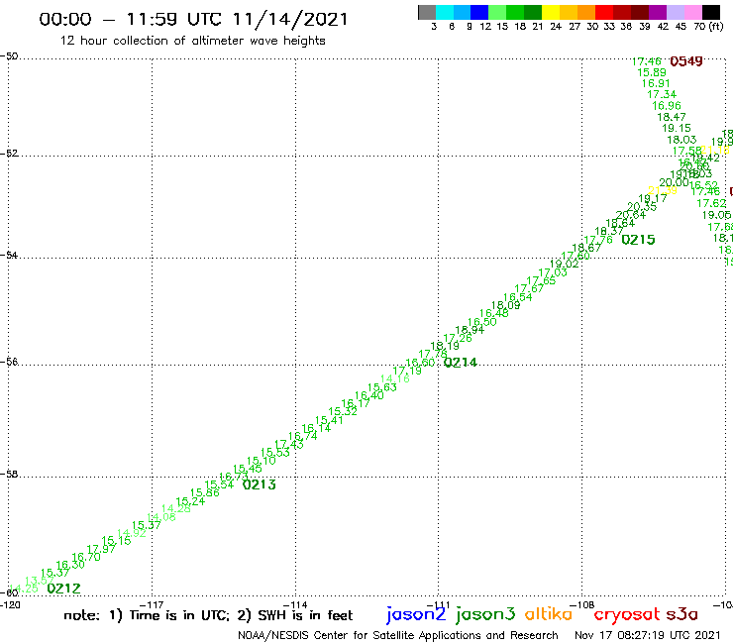
Task: Click the '12 hour collection of altimeter wave heights' subtitle
Action: tap(192, 42)
